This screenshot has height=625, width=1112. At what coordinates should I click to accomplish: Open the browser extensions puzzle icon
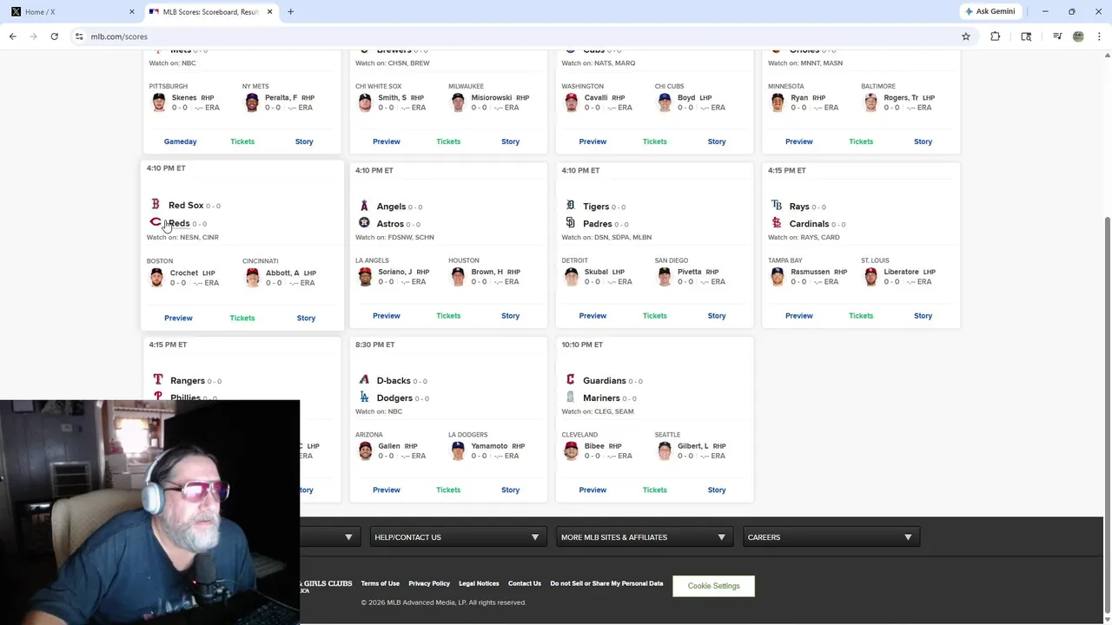pyautogui.click(x=996, y=36)
